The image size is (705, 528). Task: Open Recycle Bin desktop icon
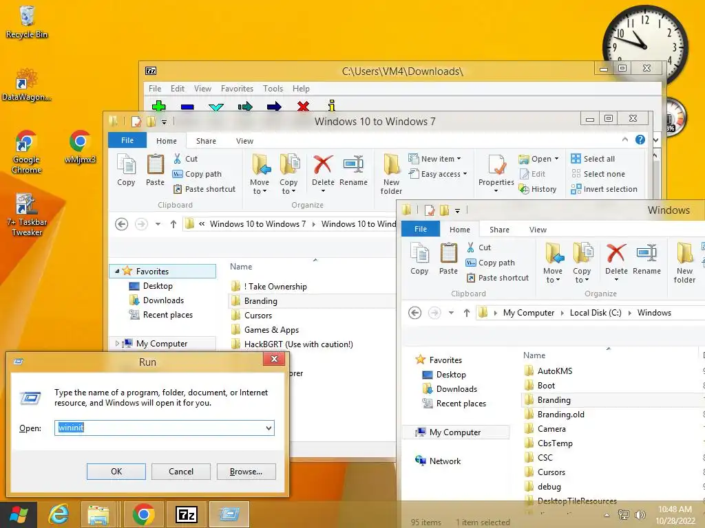[x=27, y=22]
